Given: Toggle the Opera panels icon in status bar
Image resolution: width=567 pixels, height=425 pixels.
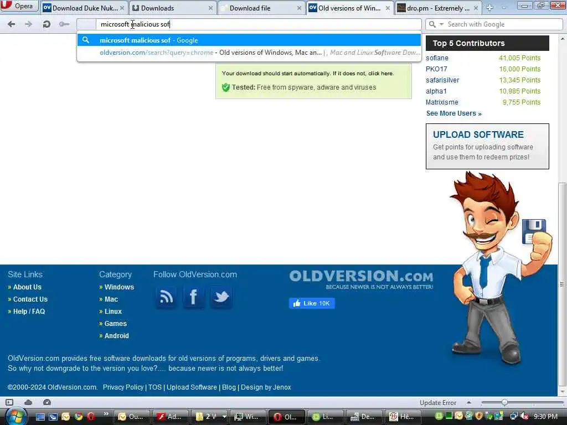Looking at the screenshot, I should click(x=9, y=402).
